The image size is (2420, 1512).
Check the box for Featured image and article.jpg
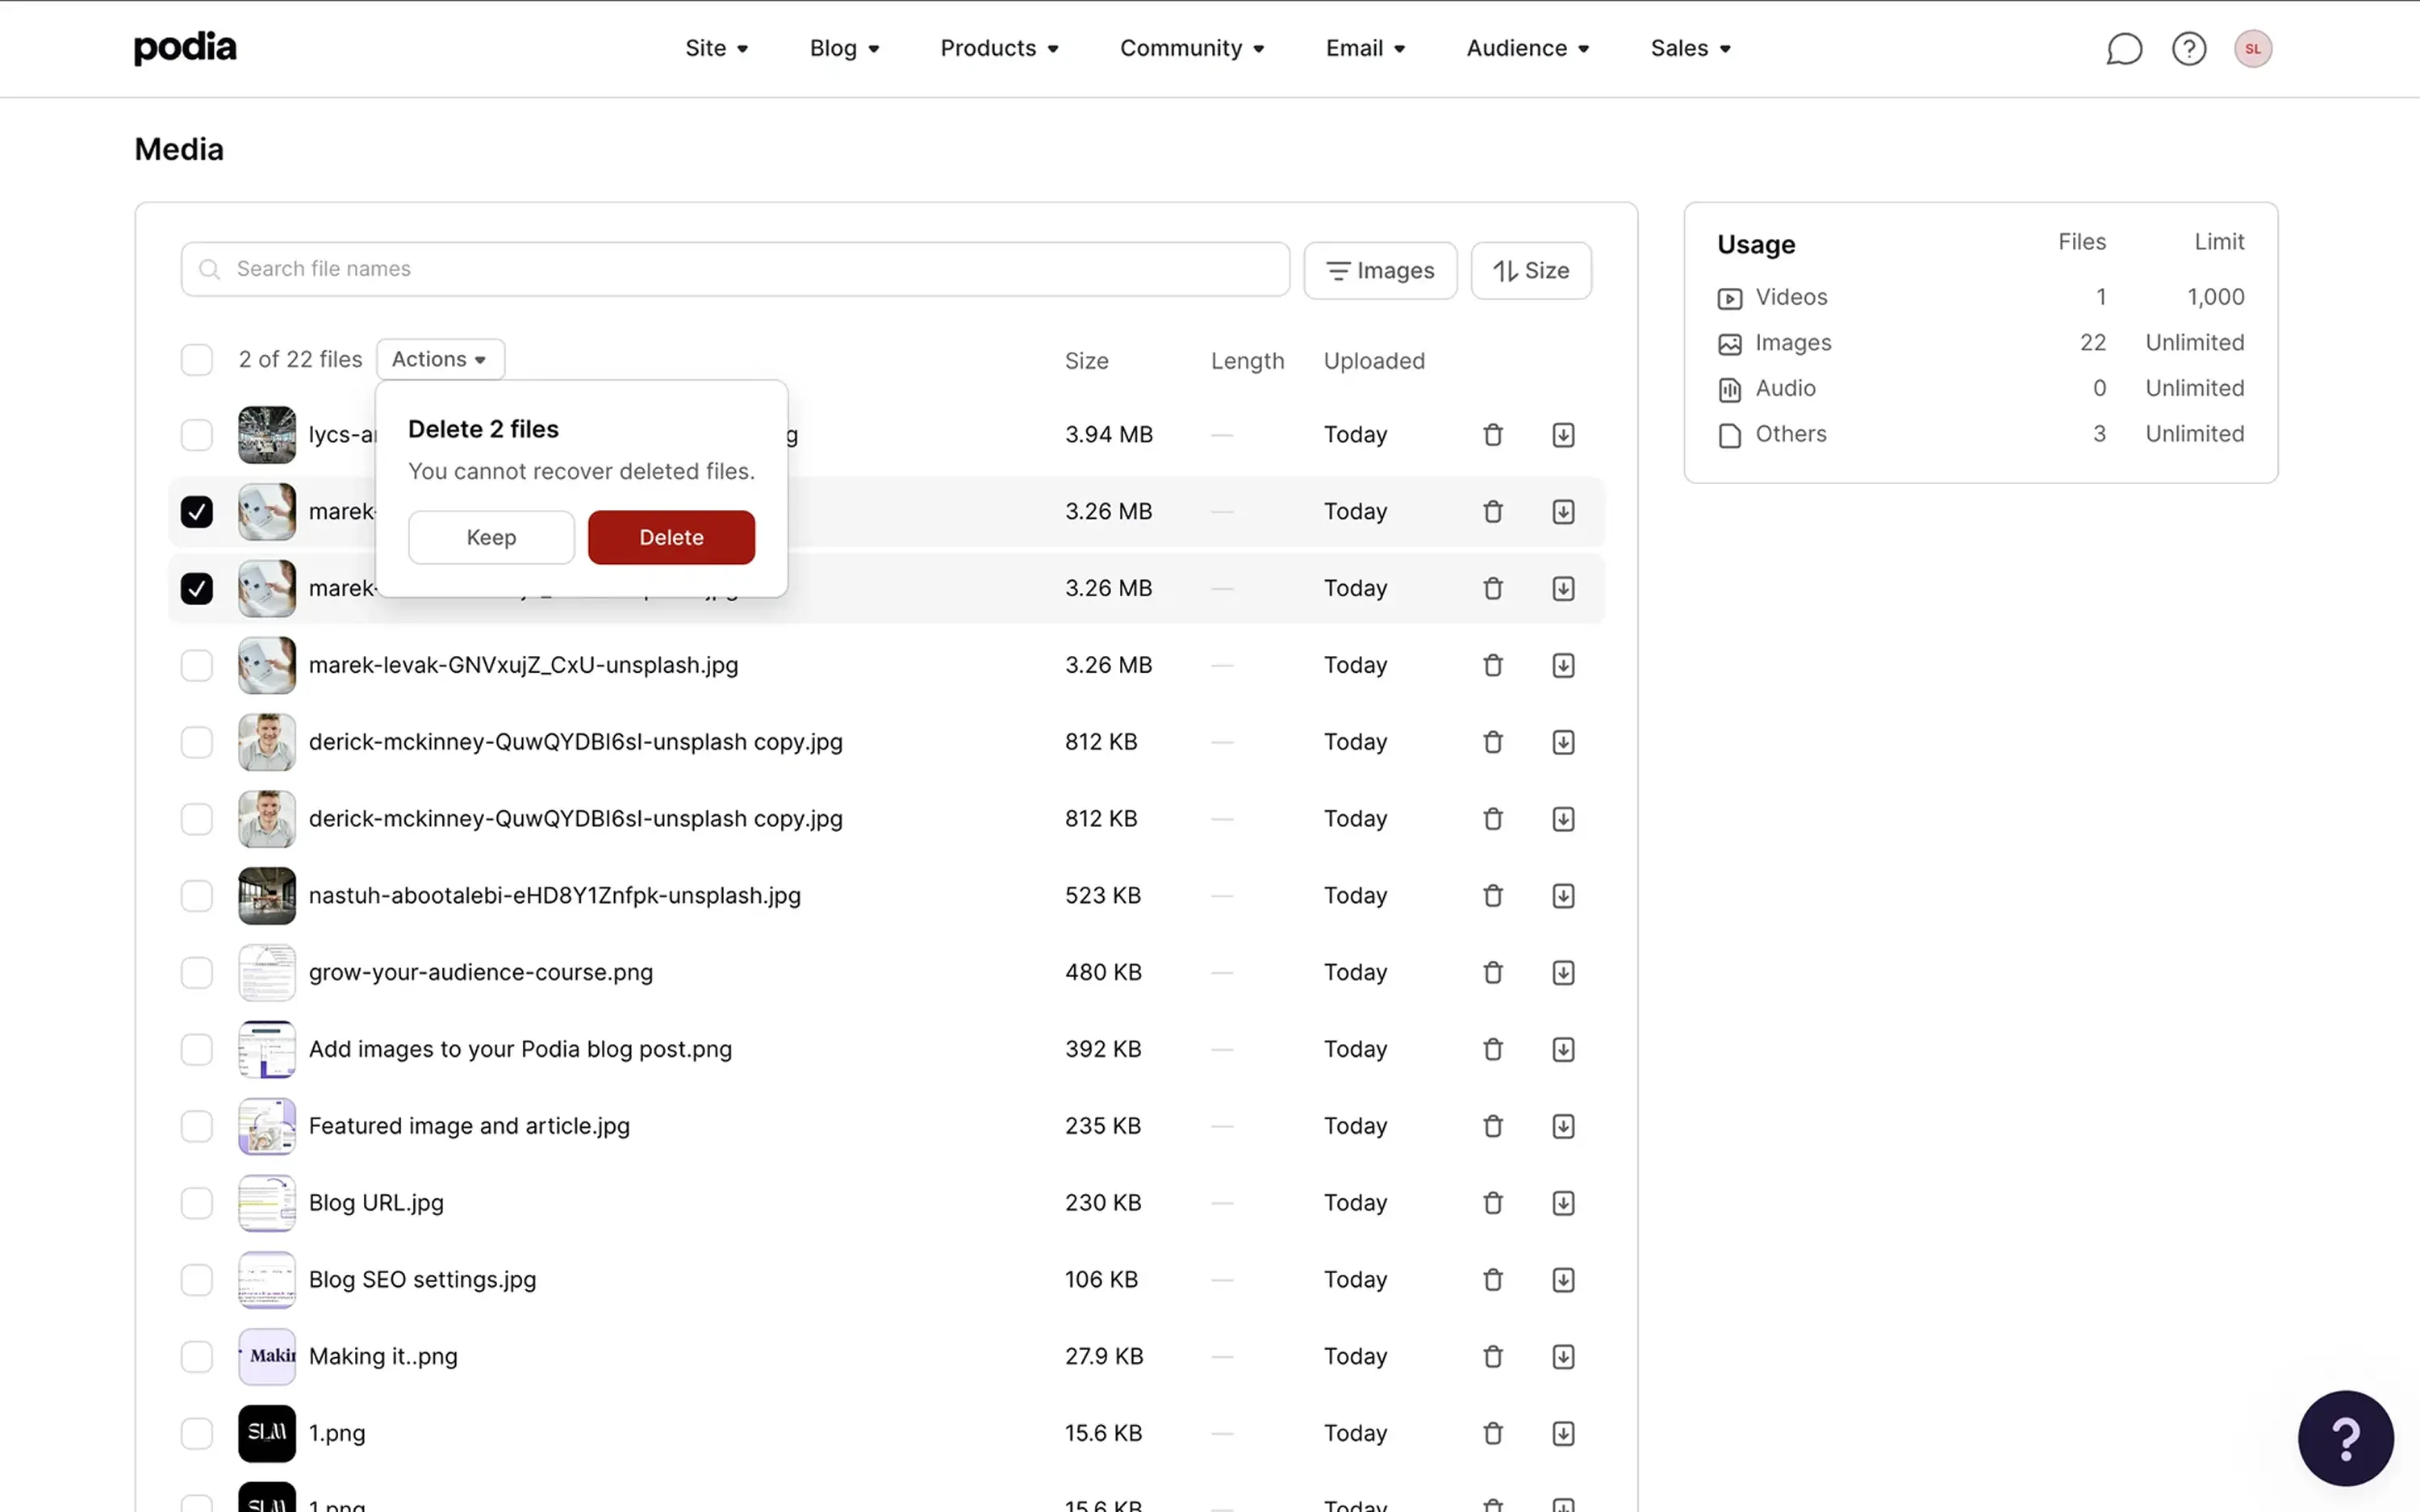pos(197,1126)
